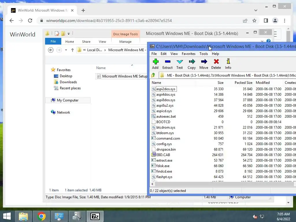The image size is (296, 222).
Task: Click the Add button in 7-Zip toolbar
Action: coord(155,64)
